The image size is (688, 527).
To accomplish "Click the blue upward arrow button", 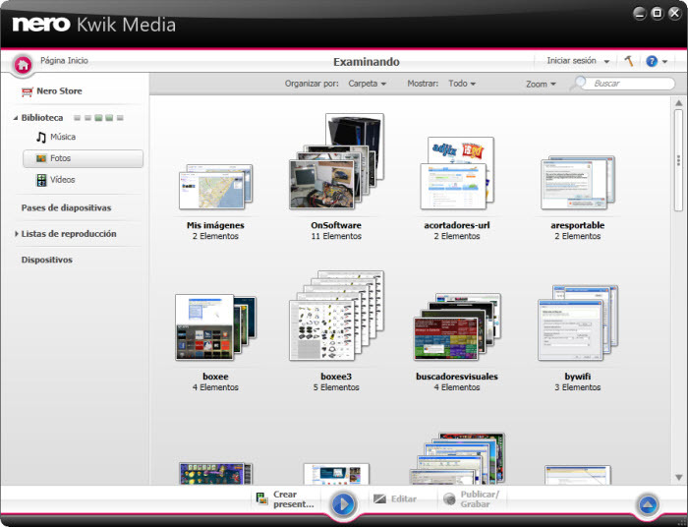I will coord(648,504).
